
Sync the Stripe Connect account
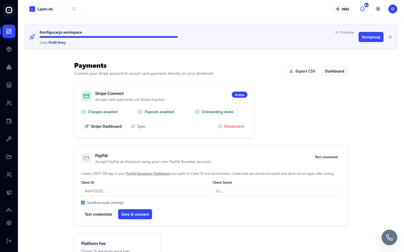pos(138,126)
